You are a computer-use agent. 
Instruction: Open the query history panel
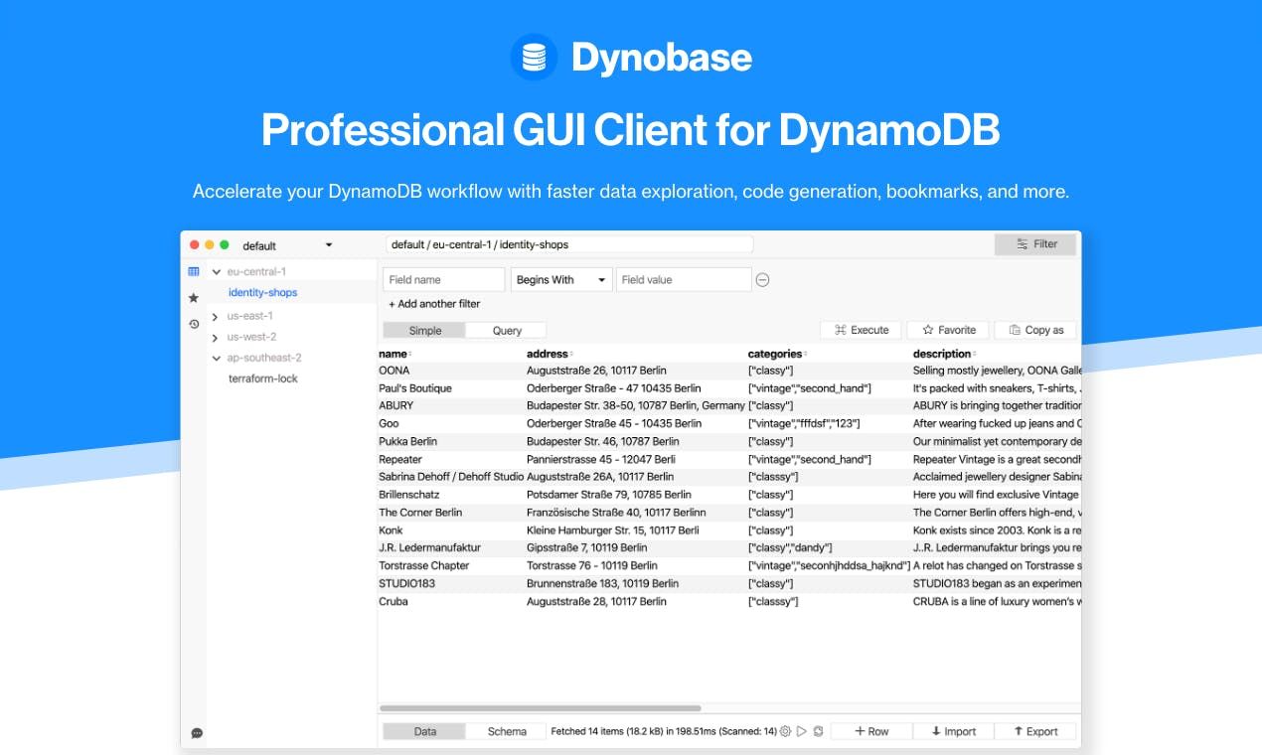[195, 324]
